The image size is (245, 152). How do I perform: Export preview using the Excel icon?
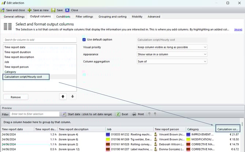coord(118,114)
